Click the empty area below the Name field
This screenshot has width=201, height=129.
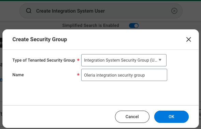point(101,93)
